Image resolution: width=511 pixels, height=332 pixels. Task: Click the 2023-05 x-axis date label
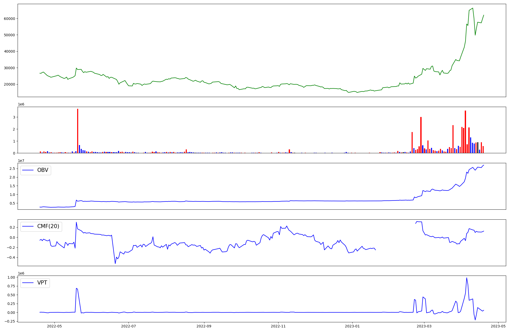point(498,326)
